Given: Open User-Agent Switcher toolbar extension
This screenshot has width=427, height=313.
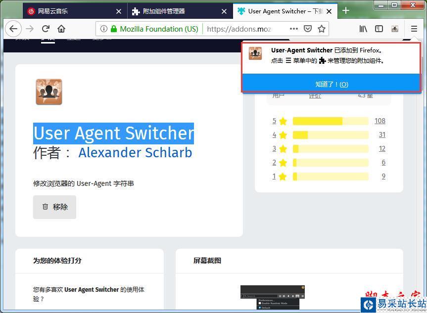Looking at the screenshot, I should pyautogui.click(x=395, y=29).
